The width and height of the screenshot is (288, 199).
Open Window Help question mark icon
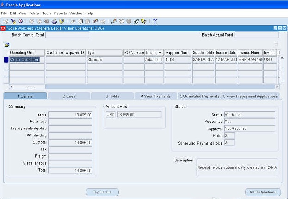155,21
